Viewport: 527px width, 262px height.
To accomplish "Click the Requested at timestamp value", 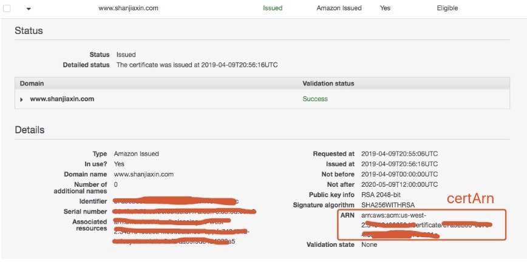I will [399, 154].
